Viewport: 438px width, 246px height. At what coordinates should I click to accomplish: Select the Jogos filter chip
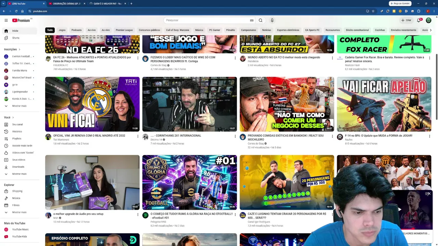(62, 30)
